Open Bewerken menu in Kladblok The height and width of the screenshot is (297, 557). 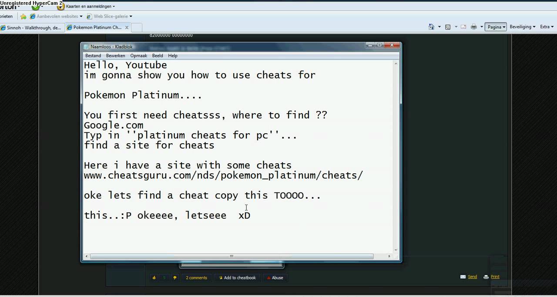pyautogui.click(x=115, y=56)
